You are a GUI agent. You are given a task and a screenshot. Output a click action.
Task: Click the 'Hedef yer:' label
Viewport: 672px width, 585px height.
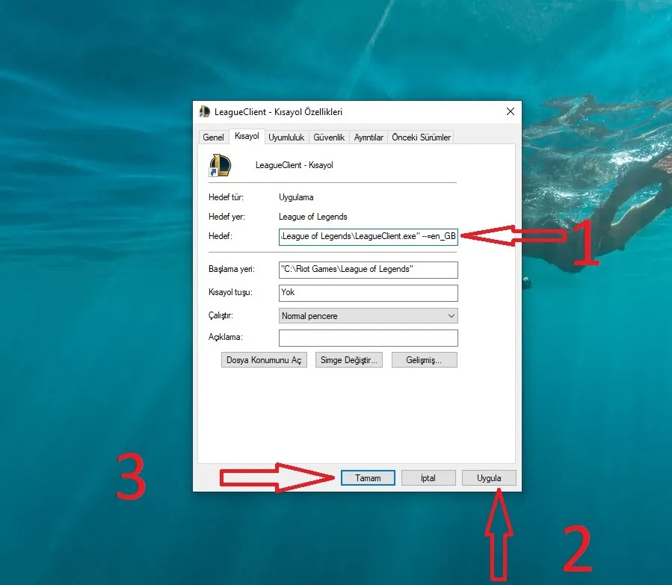pos(226,217)
